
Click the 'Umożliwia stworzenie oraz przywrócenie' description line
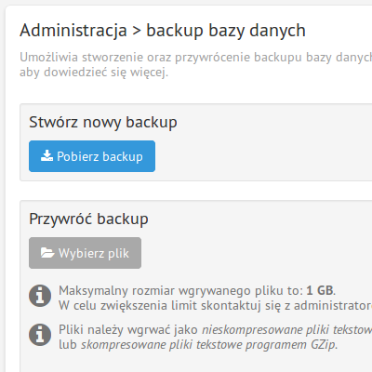pos(196,58)
